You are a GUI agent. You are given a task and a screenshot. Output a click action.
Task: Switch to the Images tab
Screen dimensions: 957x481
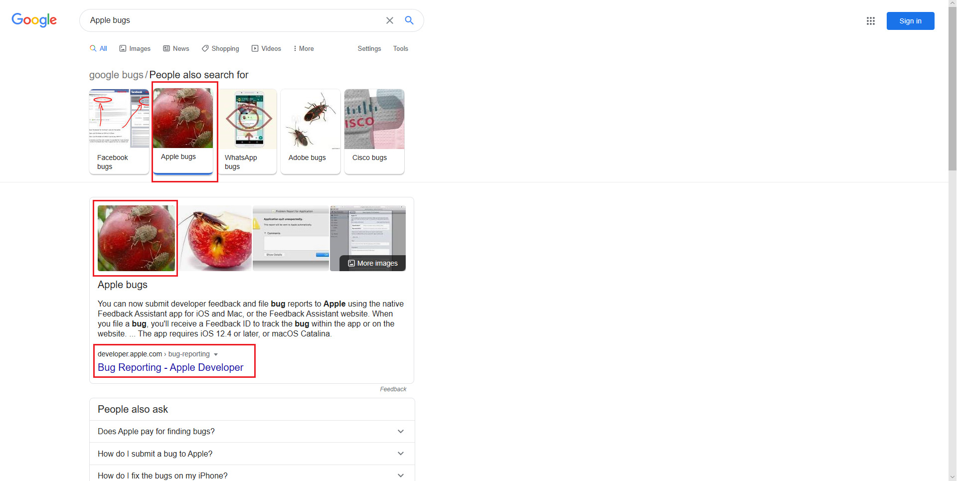pos(135,48)
